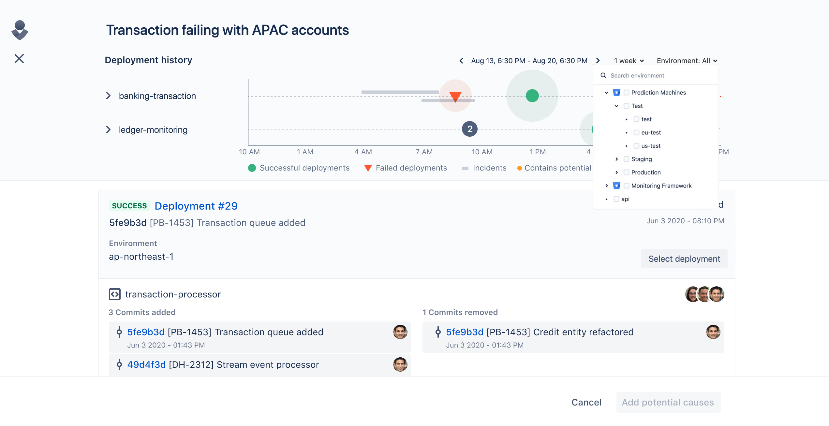829x426 pixels.
Task: Select the green successful deployment dot
Action: pos(532,96)
